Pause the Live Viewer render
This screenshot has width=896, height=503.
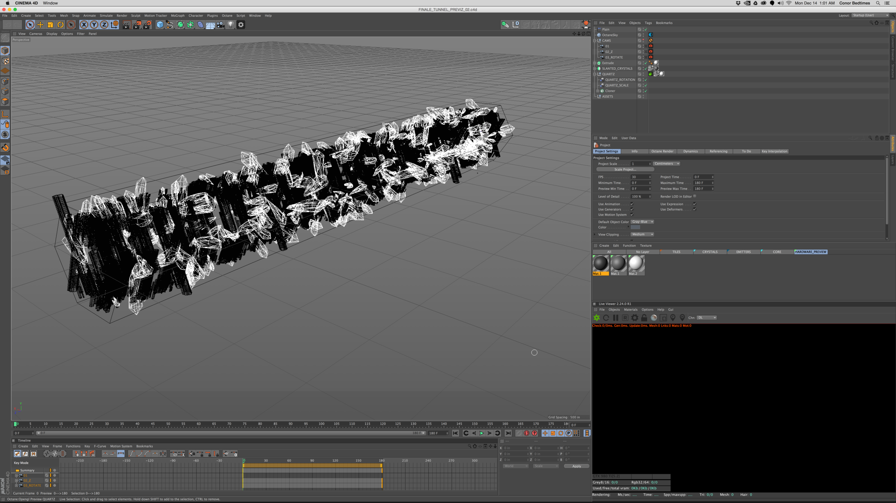615,318
